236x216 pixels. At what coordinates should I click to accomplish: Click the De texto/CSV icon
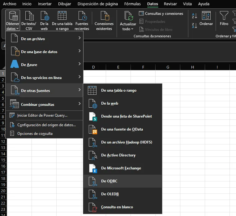tap(29, 16)
